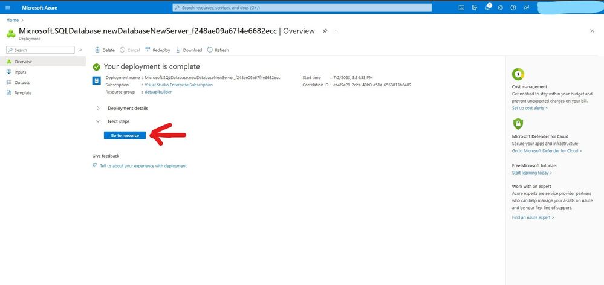This screenshot has width=604, height=285.
Task: Open Template in the left menu
Action: [43, 93]
